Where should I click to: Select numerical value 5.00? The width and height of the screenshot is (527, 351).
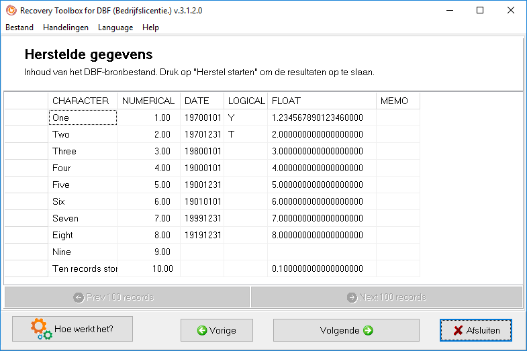pyautogui.click(x=149, y=185)
